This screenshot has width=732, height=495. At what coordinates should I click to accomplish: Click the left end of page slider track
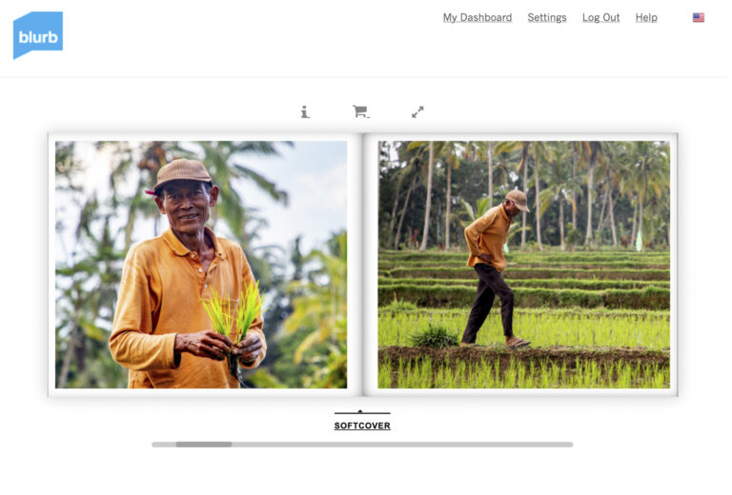[157, 445]
